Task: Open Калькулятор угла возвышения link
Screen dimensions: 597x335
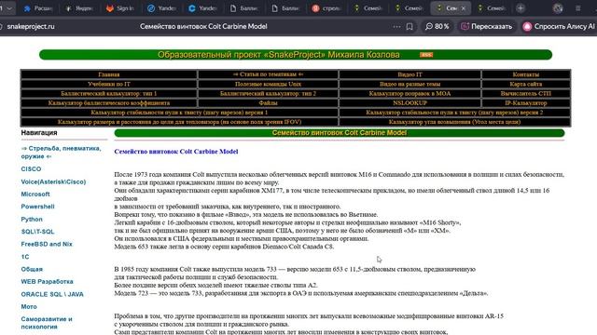Action: pos(454,122)
